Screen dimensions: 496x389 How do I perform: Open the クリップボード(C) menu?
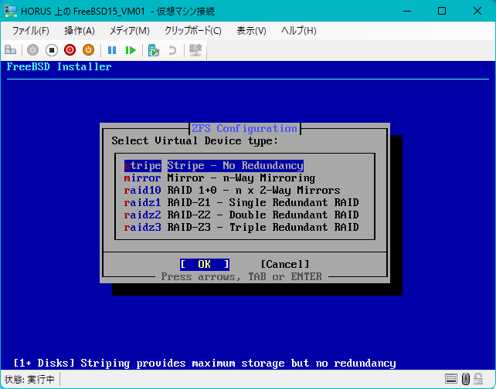tap(193, 31)
